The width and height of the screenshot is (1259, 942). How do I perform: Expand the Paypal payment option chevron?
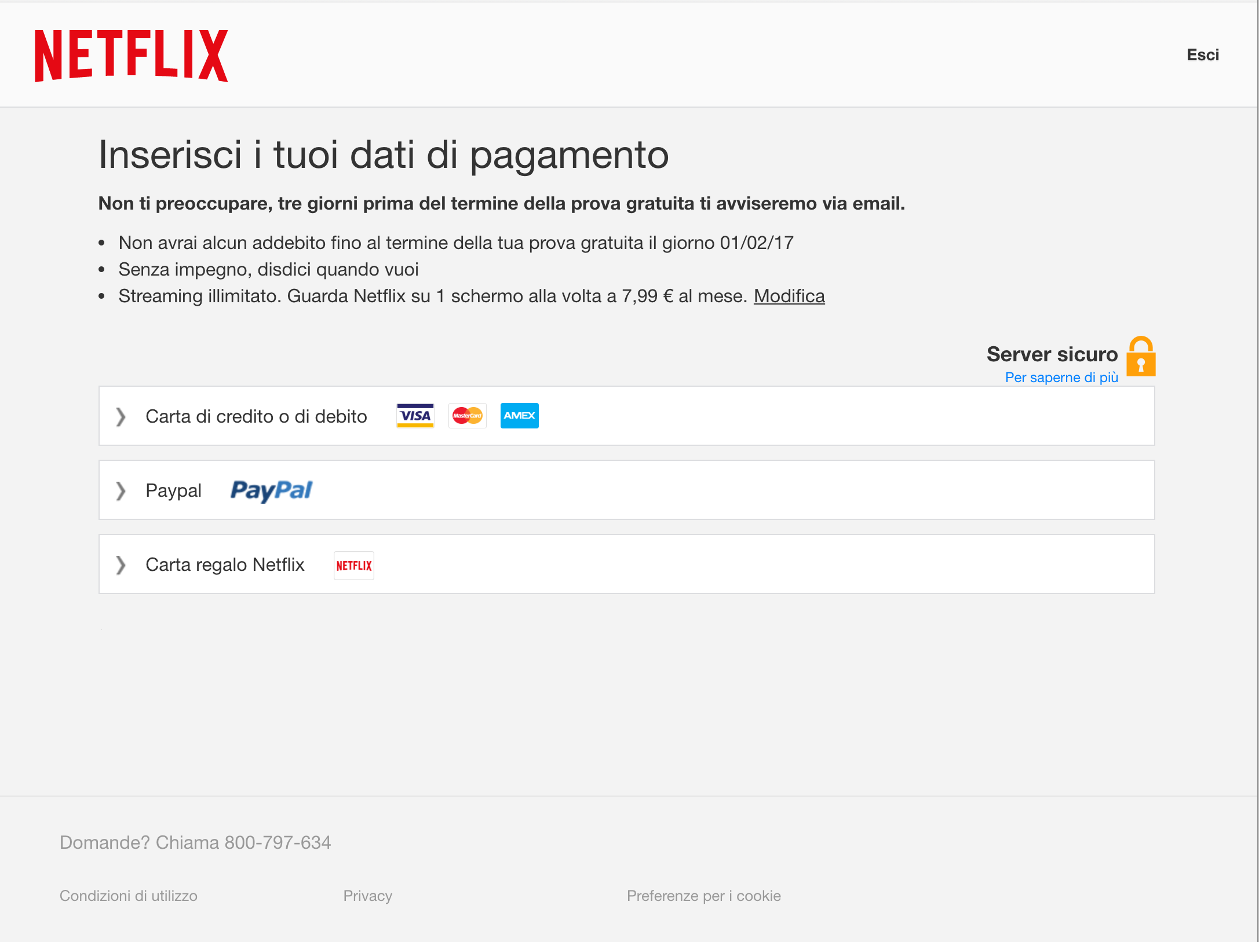(120, 490)
